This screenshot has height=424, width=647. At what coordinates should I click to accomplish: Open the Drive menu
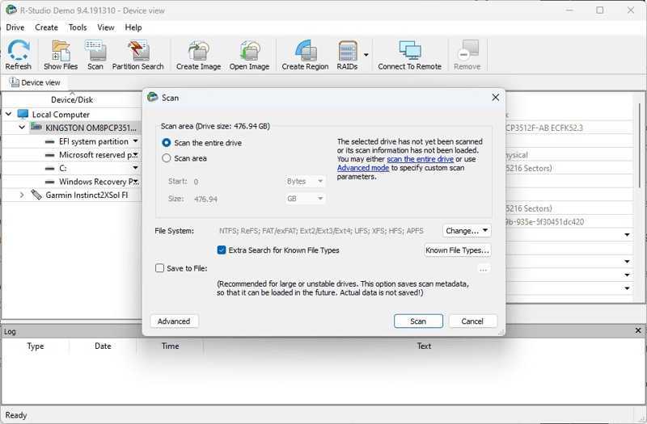pyautogui.click(x=15, y=27)
